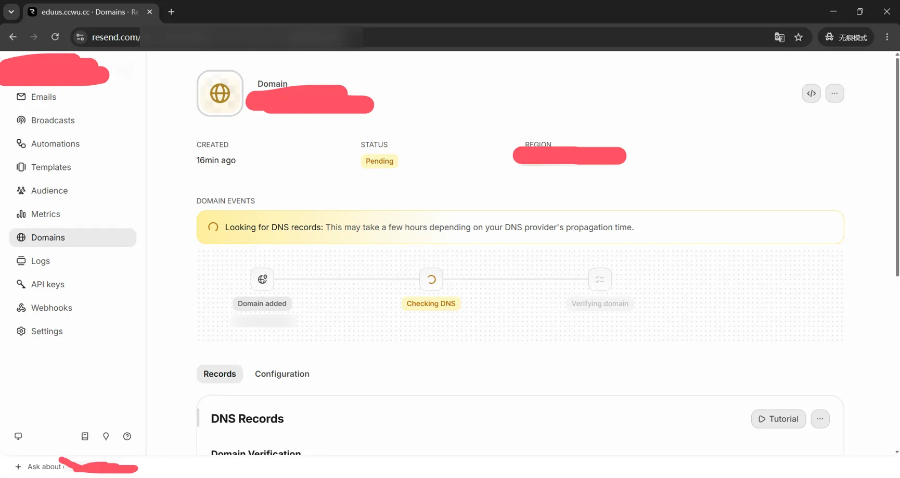Open a new browser tab
Image resolution: width=900 pixels, height=478 pixels.
[171, 11]
